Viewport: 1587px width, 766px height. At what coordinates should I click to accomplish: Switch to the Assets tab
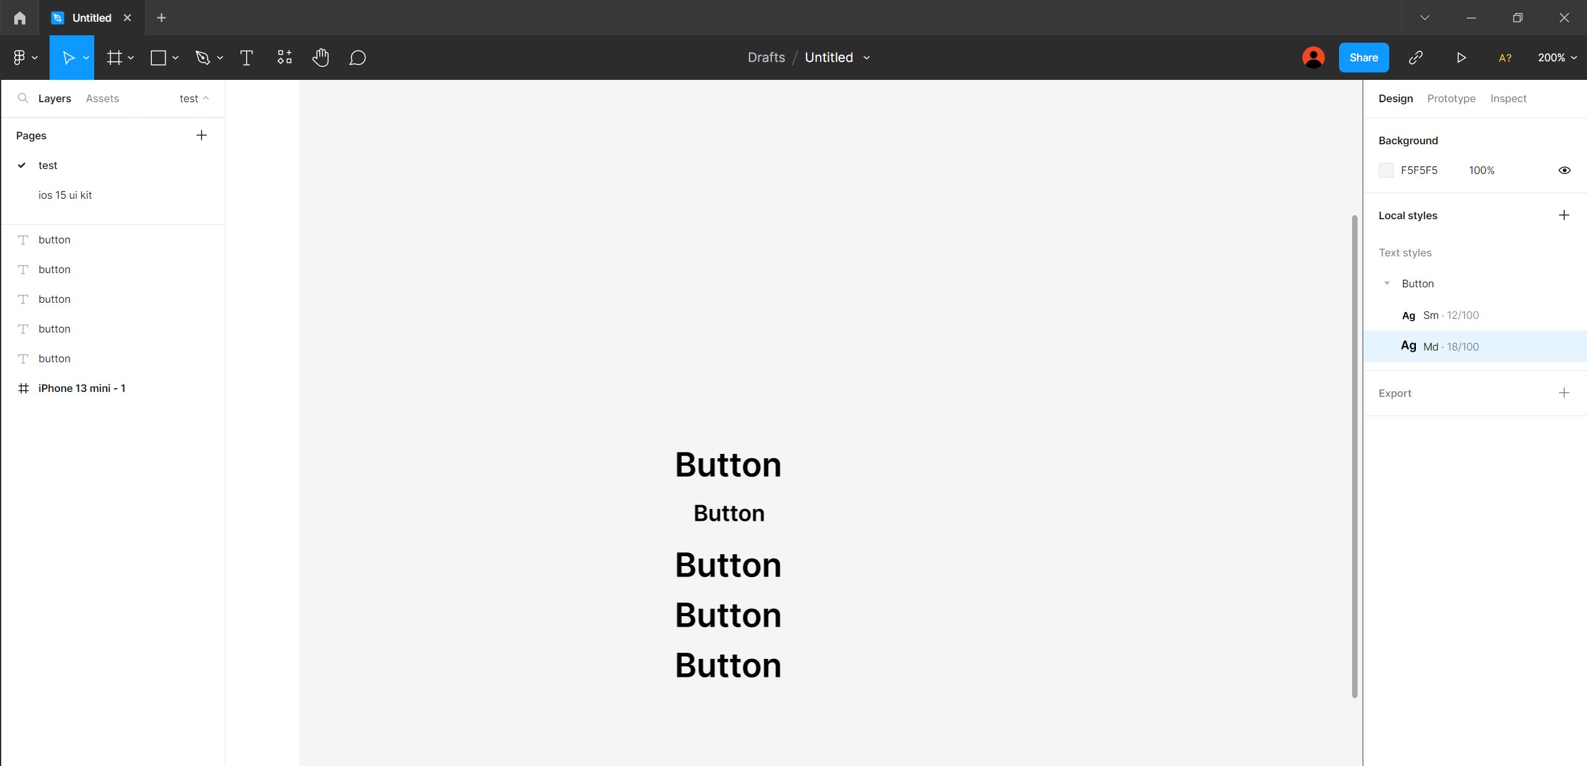pyautogui.click(x=102, y=98)
